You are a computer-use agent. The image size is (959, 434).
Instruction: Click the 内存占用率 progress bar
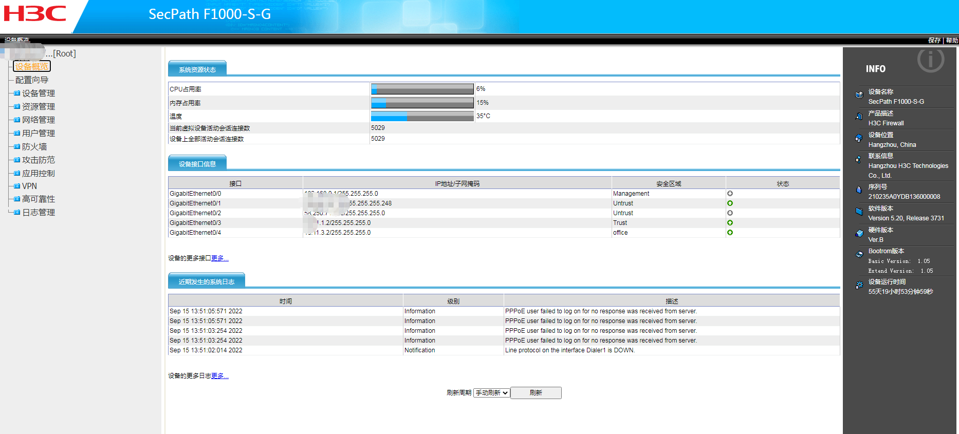(422, 103)
